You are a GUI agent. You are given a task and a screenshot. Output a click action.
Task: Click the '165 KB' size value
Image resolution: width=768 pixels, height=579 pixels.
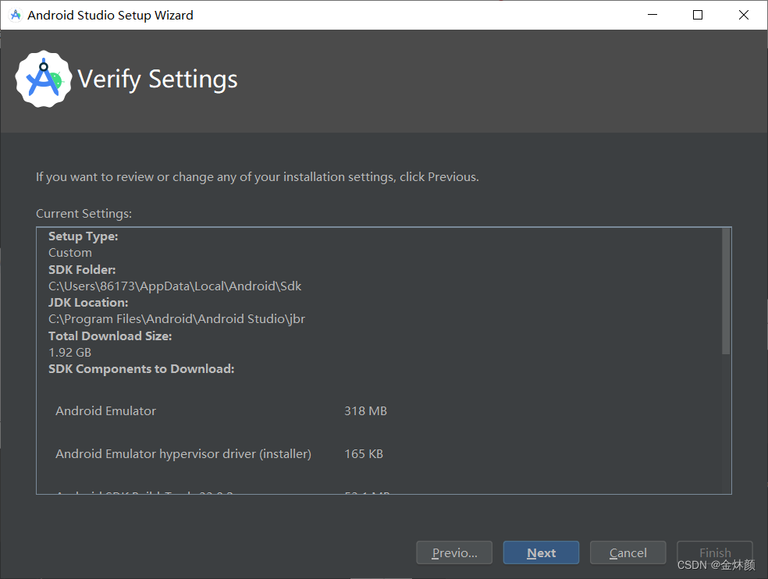pos(364,454)
